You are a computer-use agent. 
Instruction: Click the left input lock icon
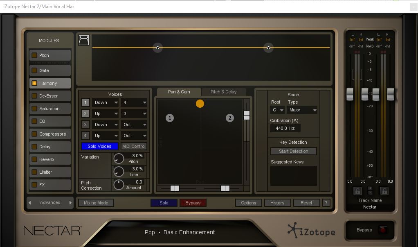357,191
